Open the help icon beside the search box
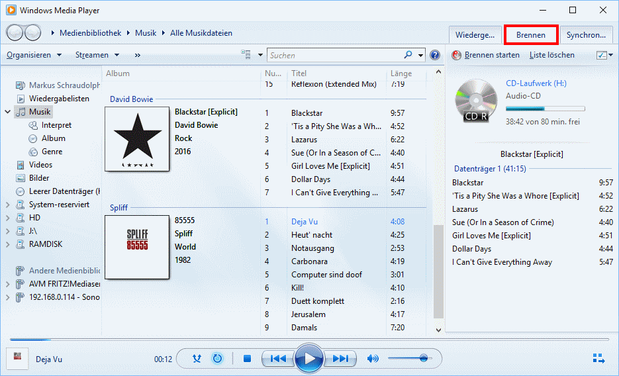Screen dimensions: 619x376 pos(435,55)
